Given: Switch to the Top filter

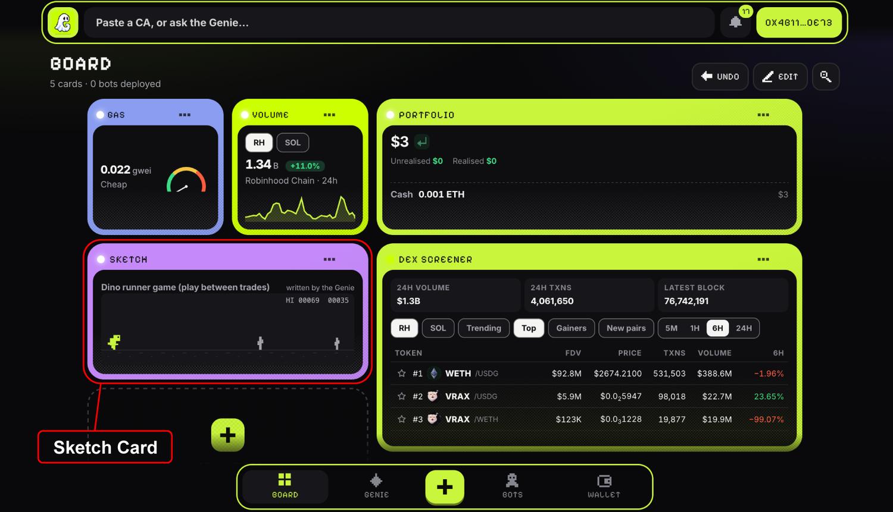Looking at the screenshot, I should (x=529, y=328).
